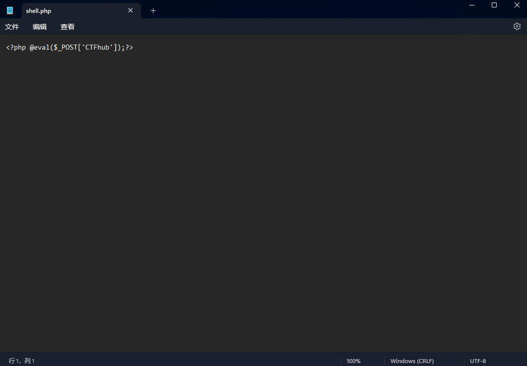The image size is (527, 366).
Task: Select the shell.php tab
Action: [81, 10]
